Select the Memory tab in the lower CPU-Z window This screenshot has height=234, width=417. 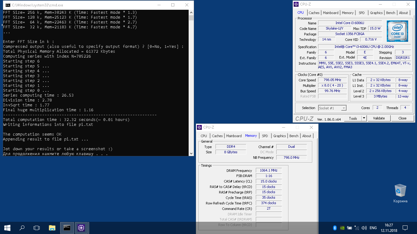pos(251,136)
